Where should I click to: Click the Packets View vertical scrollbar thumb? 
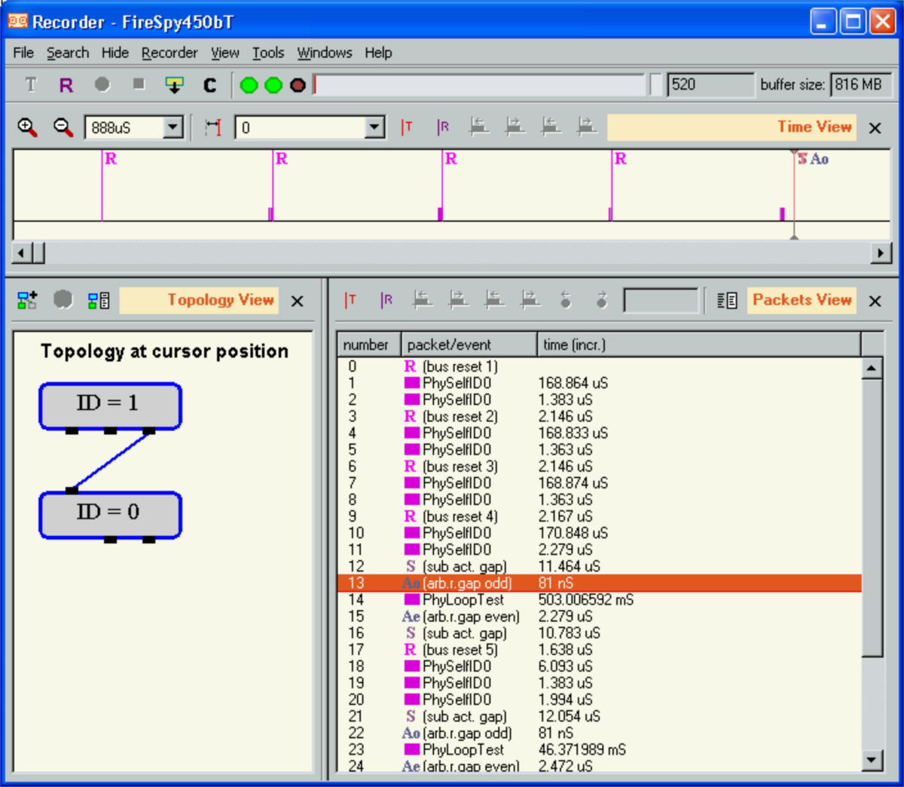(x=872, y=517)
